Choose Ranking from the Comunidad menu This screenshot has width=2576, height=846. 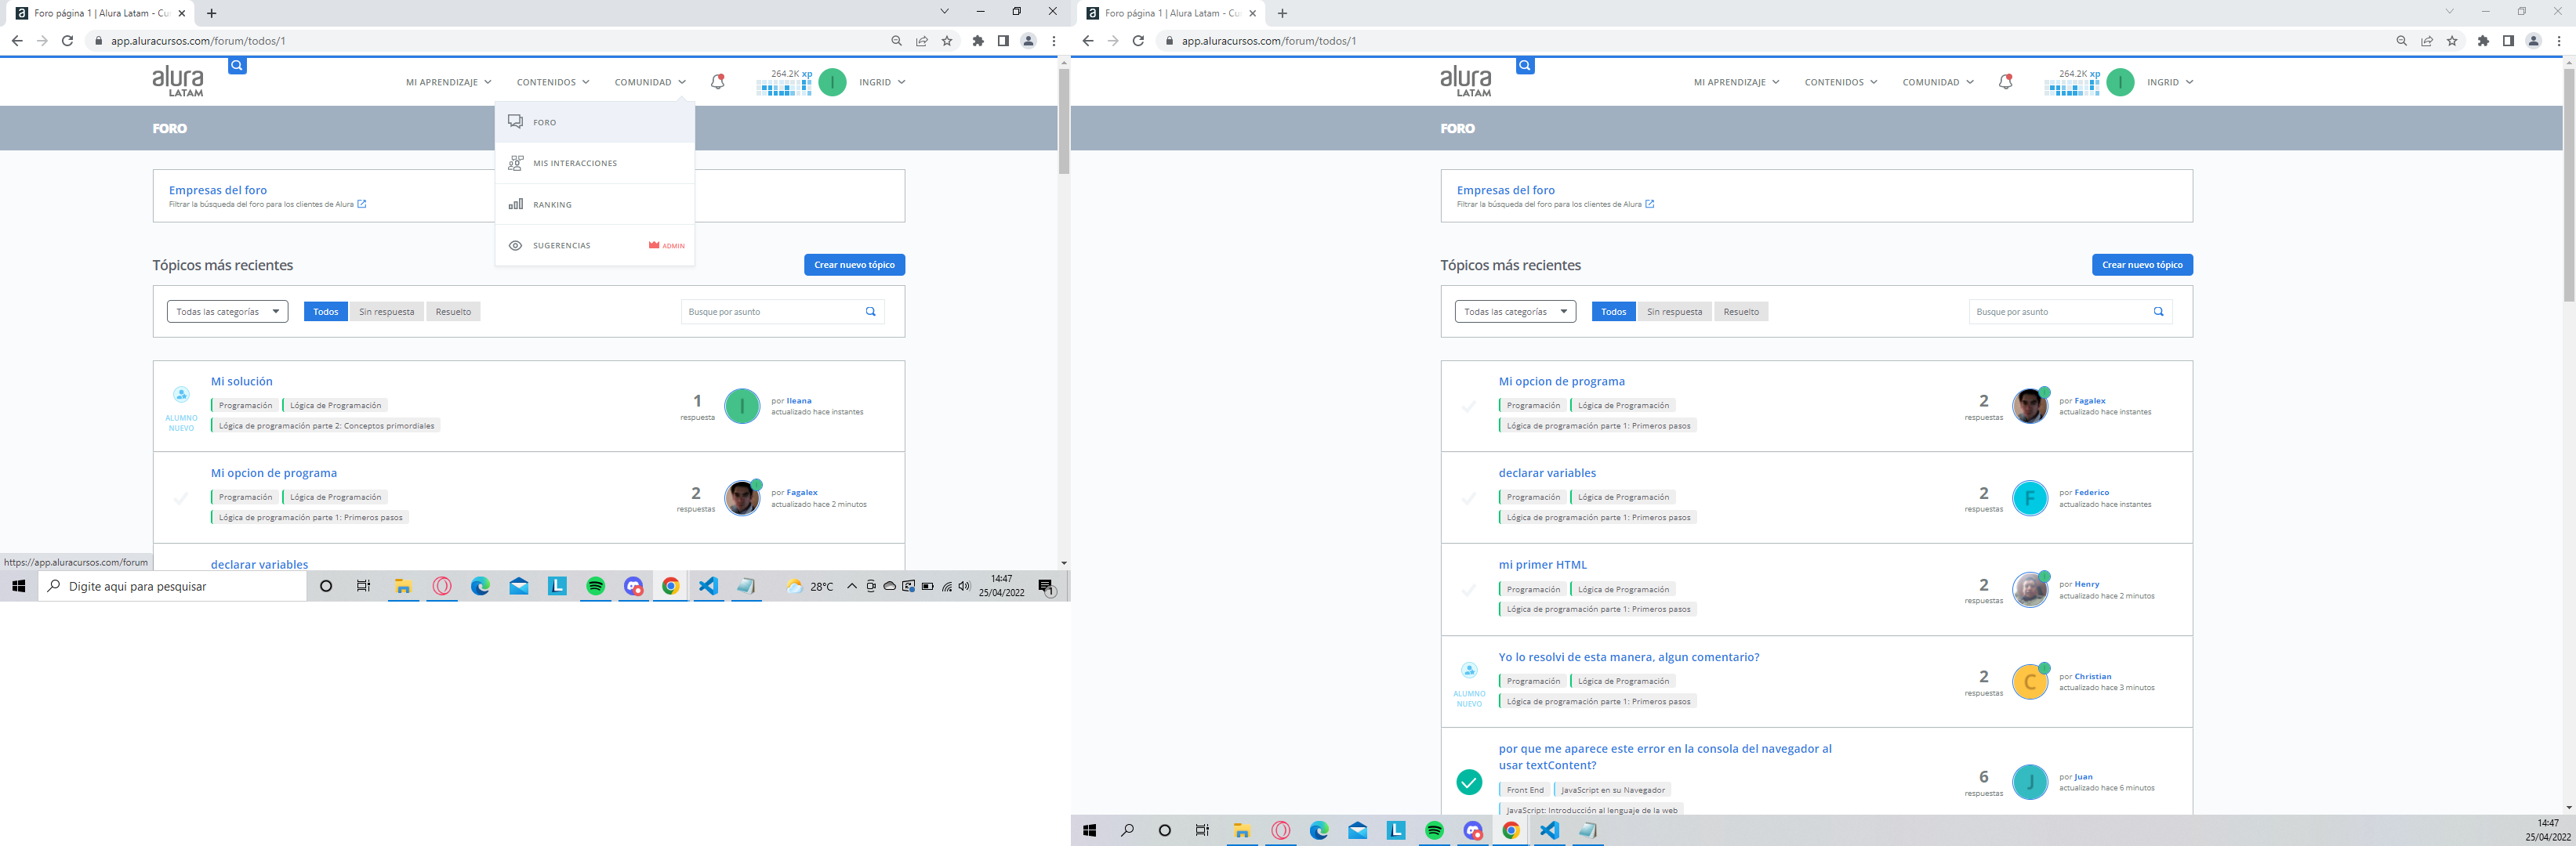tap(595, 204)
